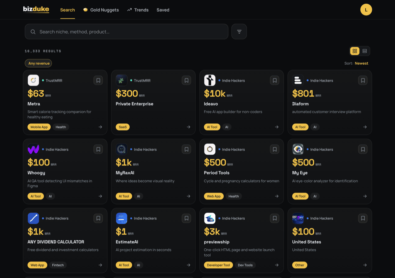Bookmark the United States card
Screen dimensions: 395x278
(x=363, y=218)
